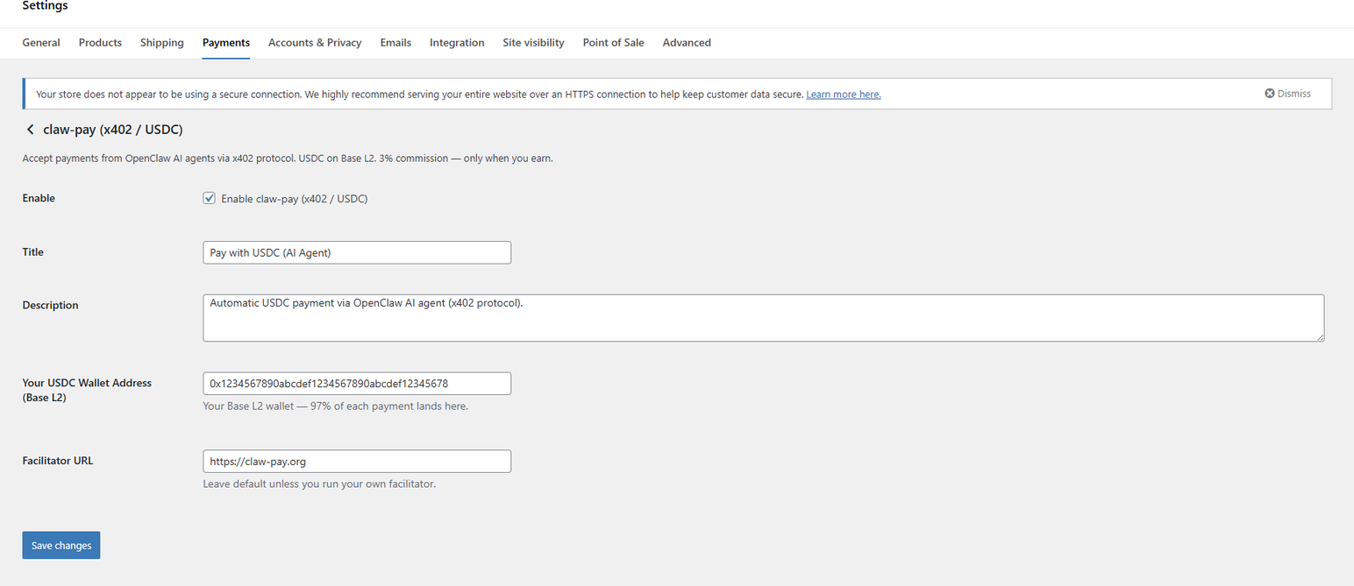
Task: Focus the Facilitator URL input
Action: (356, 461)
